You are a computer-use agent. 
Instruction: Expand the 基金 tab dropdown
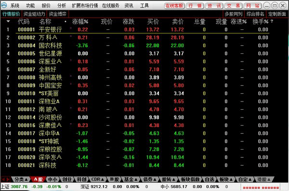(131, 179)
